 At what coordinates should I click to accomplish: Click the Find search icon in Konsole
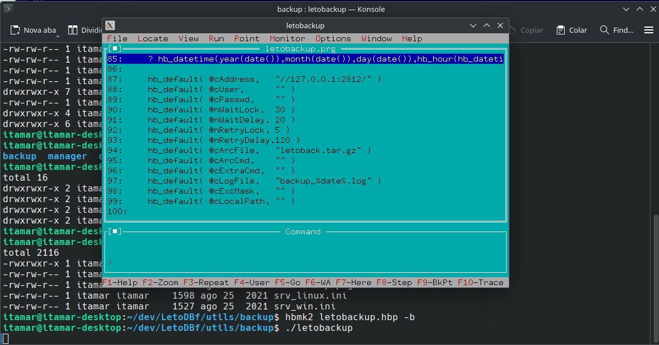click(x=605, y=30)
